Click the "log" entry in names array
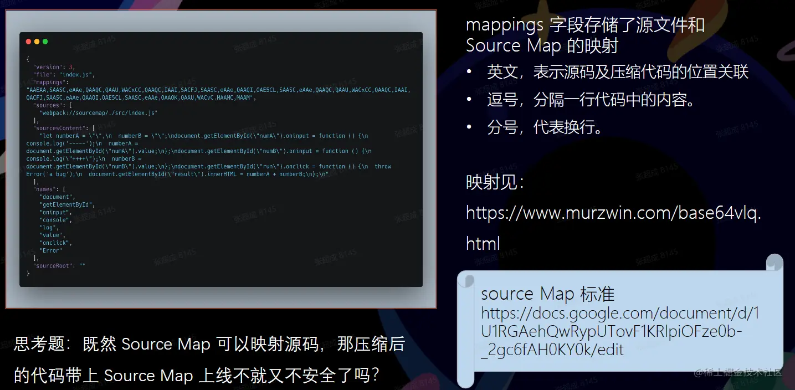Image resolution: width=795 pixels, height=390 pixels. [49, 228]
